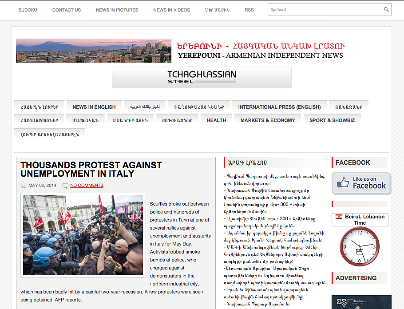Image resolution: width=404 pixels, height=309 pixels.
Task: Select the ՄՇԱԿՈՒԹԱՅԻՆ tab
Action: [x=130, y=120]
